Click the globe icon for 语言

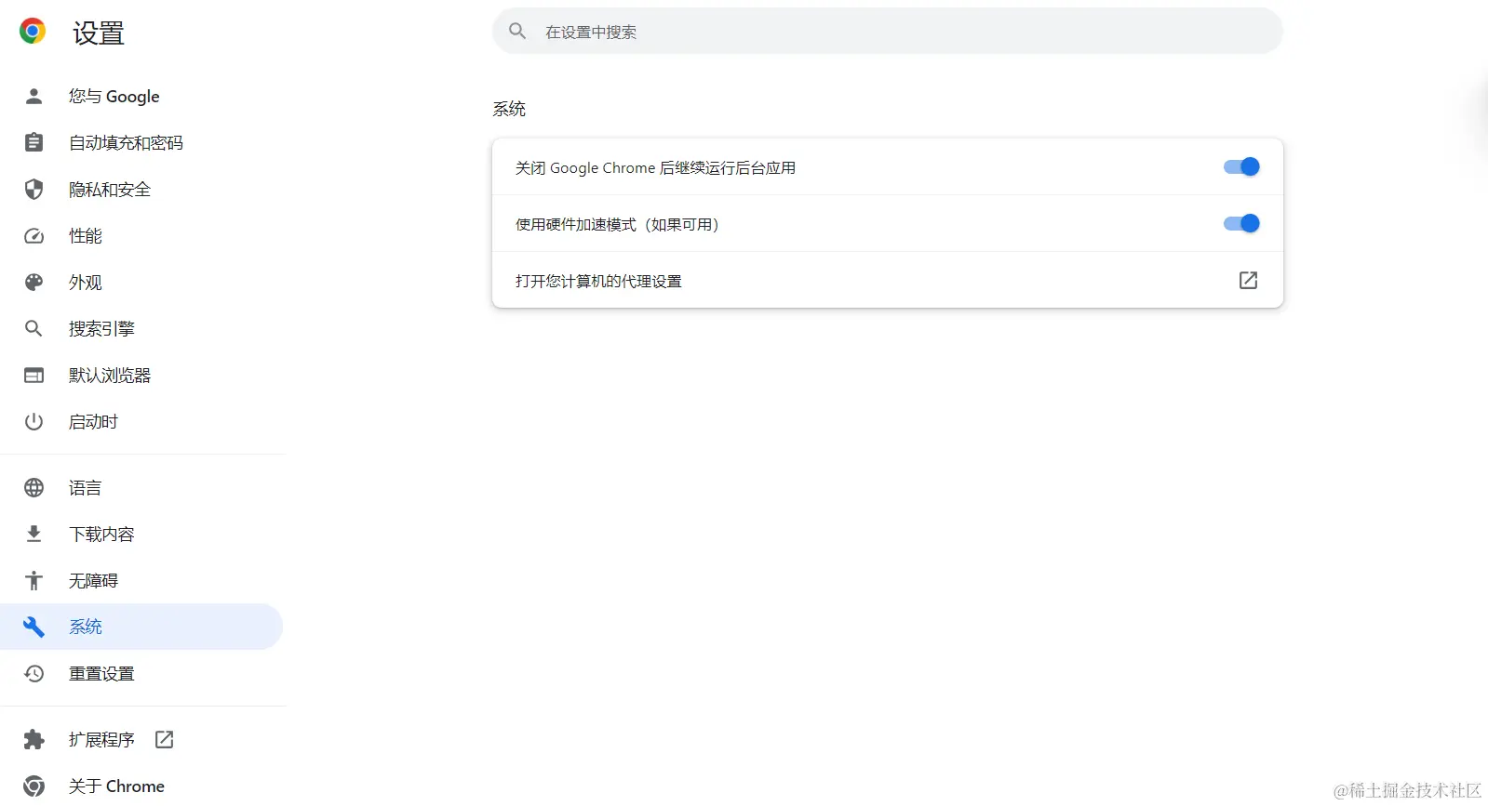[34, 487]
